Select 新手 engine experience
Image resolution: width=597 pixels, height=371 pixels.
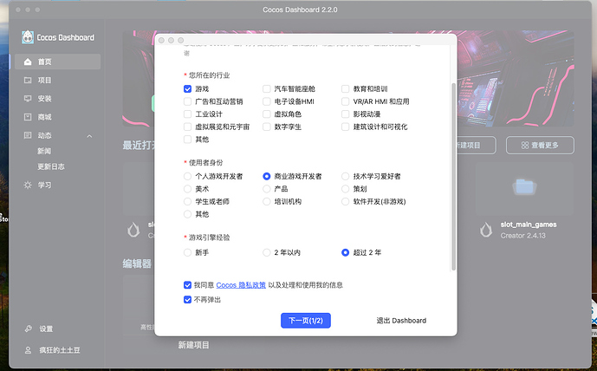[x=187, y=252]
